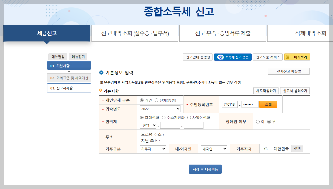
Task: Open the 귀속년도 year dropdown
Action: click(x=160, y=109)
